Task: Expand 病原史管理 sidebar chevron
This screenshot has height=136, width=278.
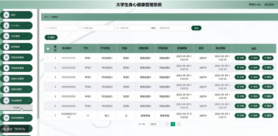Action: click(x=29, y=89)
